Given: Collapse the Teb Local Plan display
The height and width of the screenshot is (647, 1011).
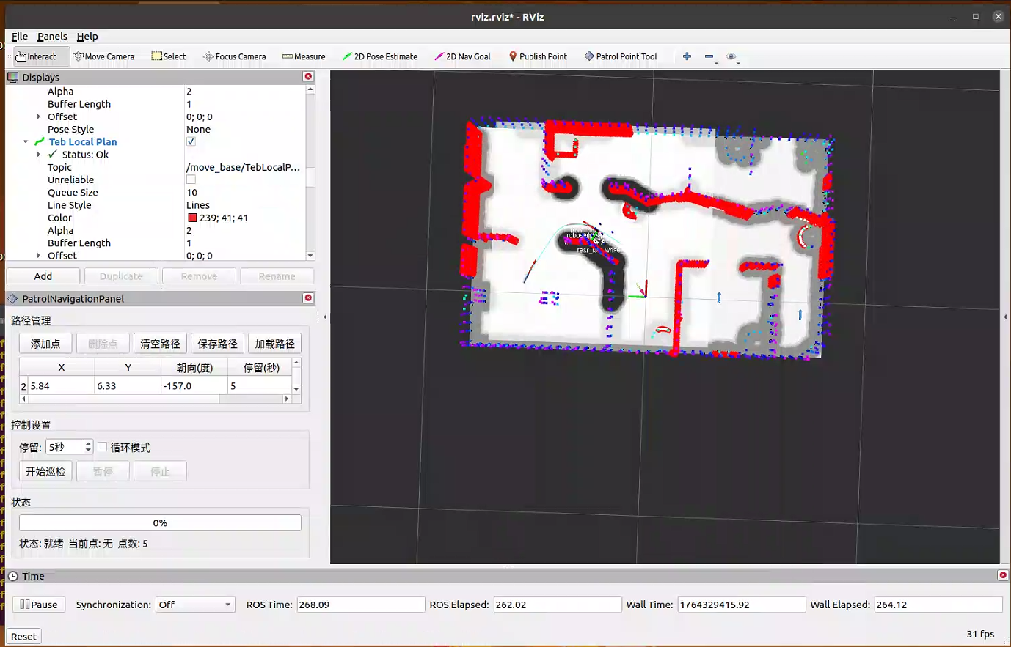Looking at the screenshot, I should [26, 142].
